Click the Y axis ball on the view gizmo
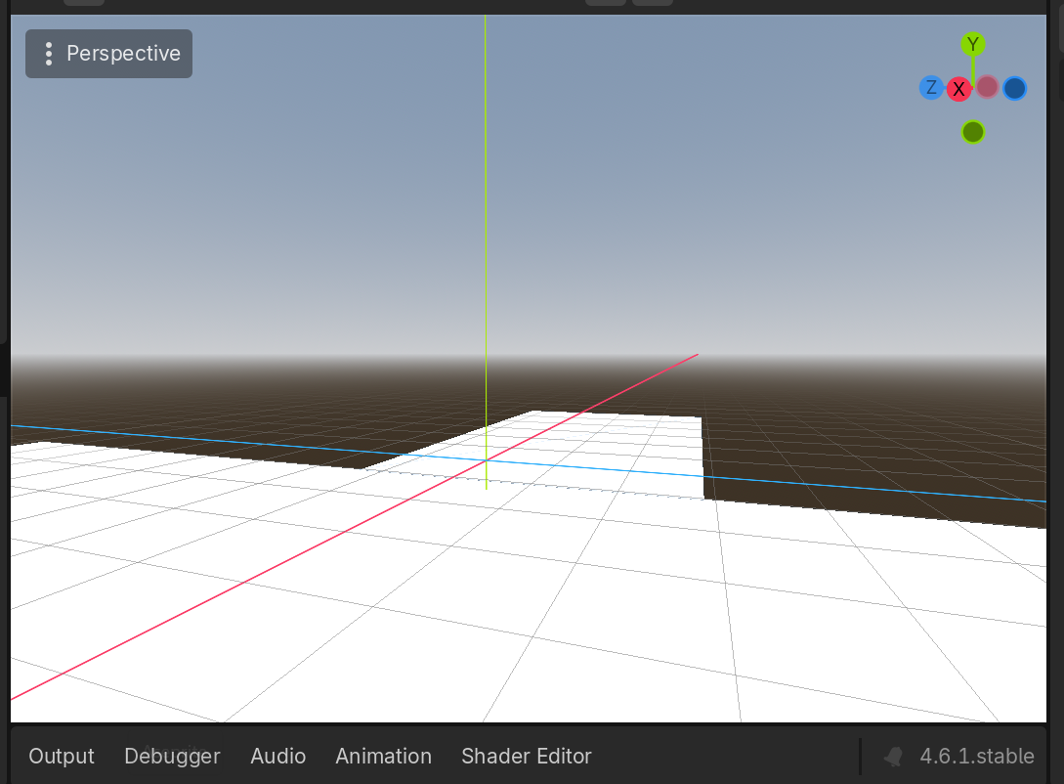Screen dimensions: 1064x784 coord(972,43)
